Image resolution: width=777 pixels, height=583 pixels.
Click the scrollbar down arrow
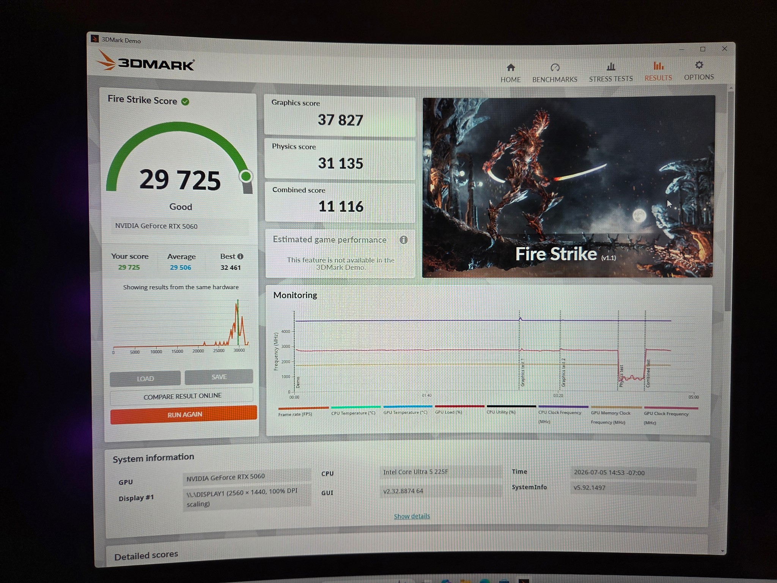point(722,551)
